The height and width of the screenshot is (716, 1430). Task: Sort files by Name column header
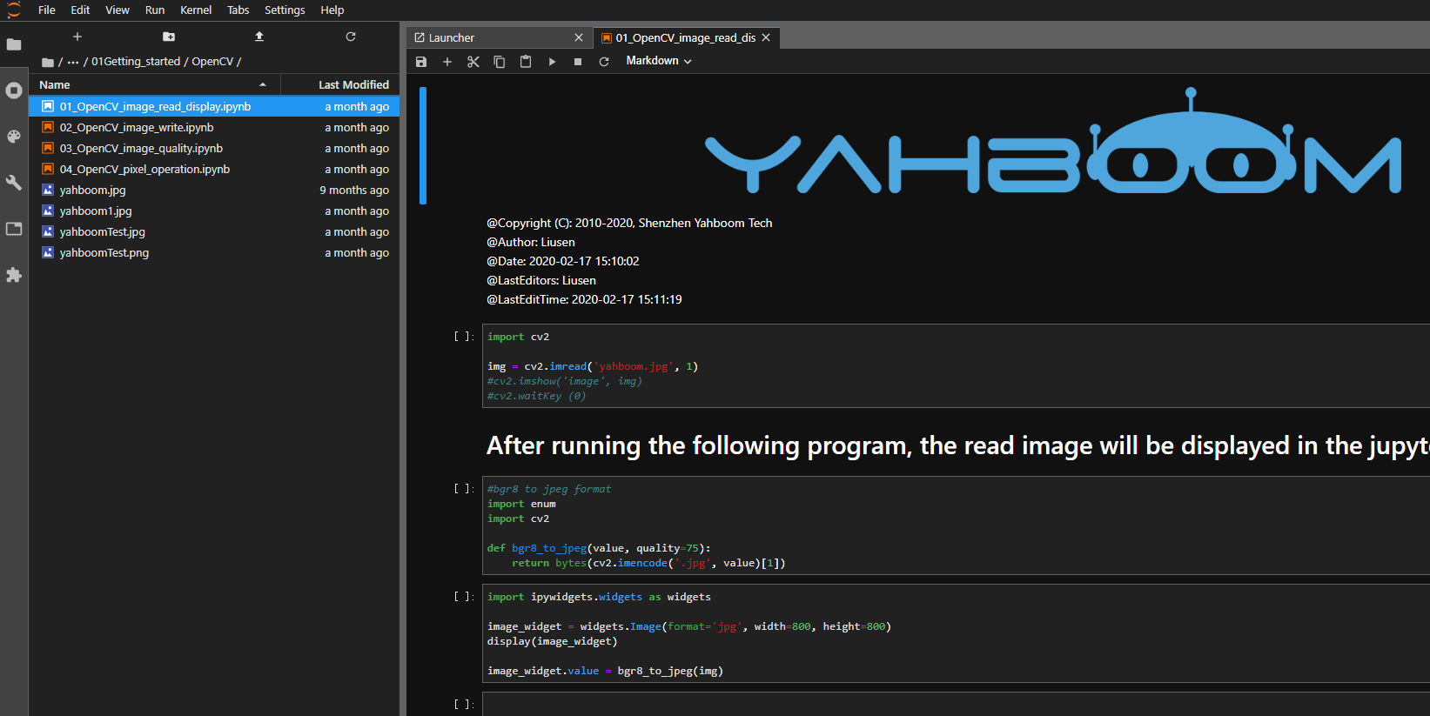pyautogui.click(x=55, y=84)
